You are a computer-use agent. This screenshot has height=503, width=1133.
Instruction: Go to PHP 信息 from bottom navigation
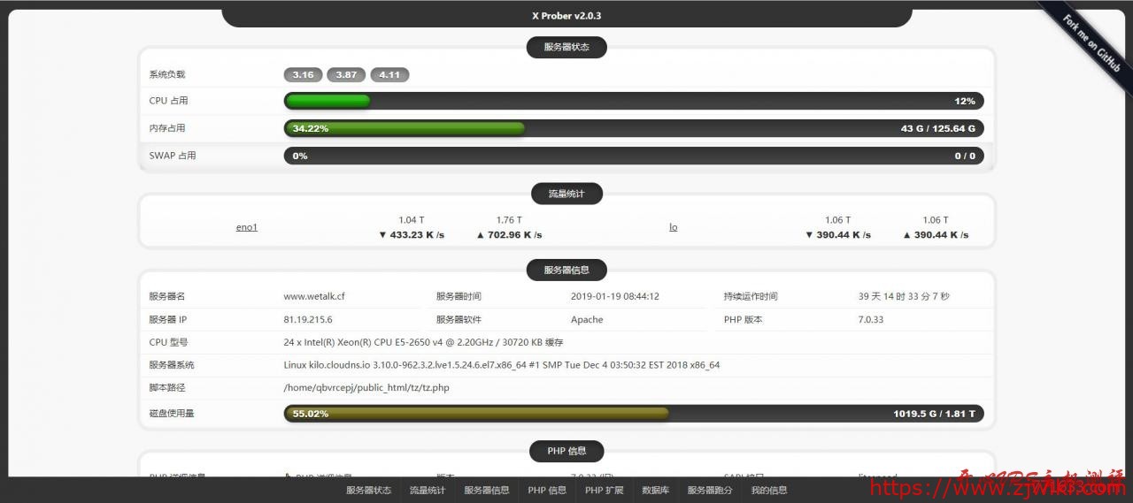pyautogui.click(x=547, y=490)
